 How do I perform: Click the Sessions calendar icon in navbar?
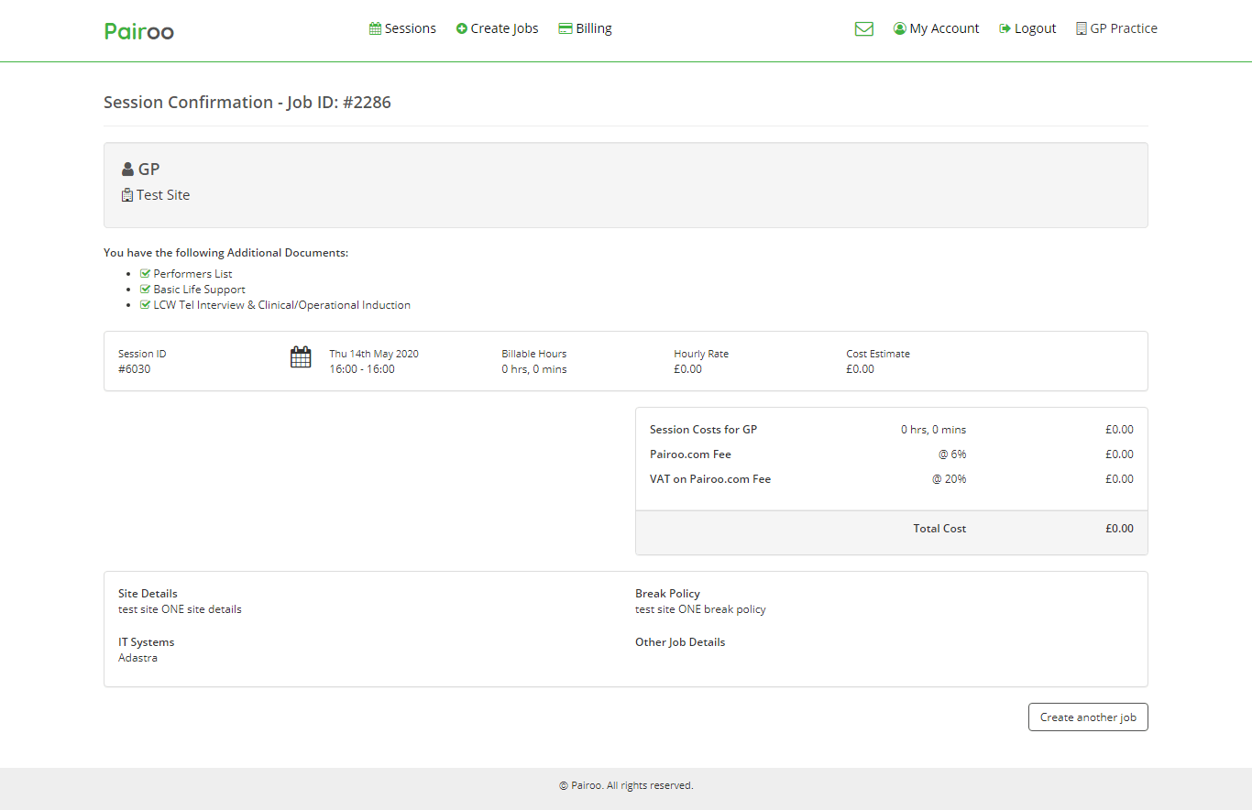[x=375, y=28]
